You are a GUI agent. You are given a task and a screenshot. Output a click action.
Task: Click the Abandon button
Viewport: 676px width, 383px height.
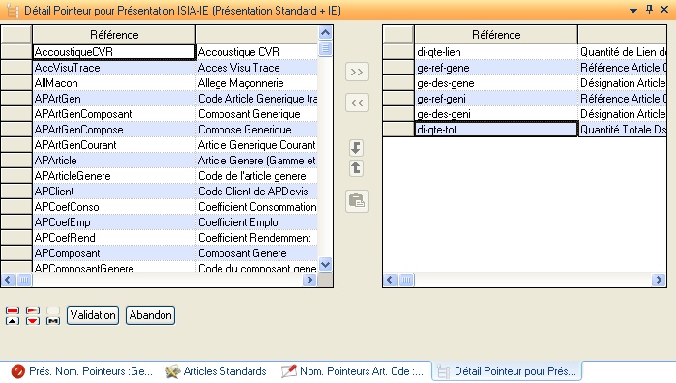point(151,315)
